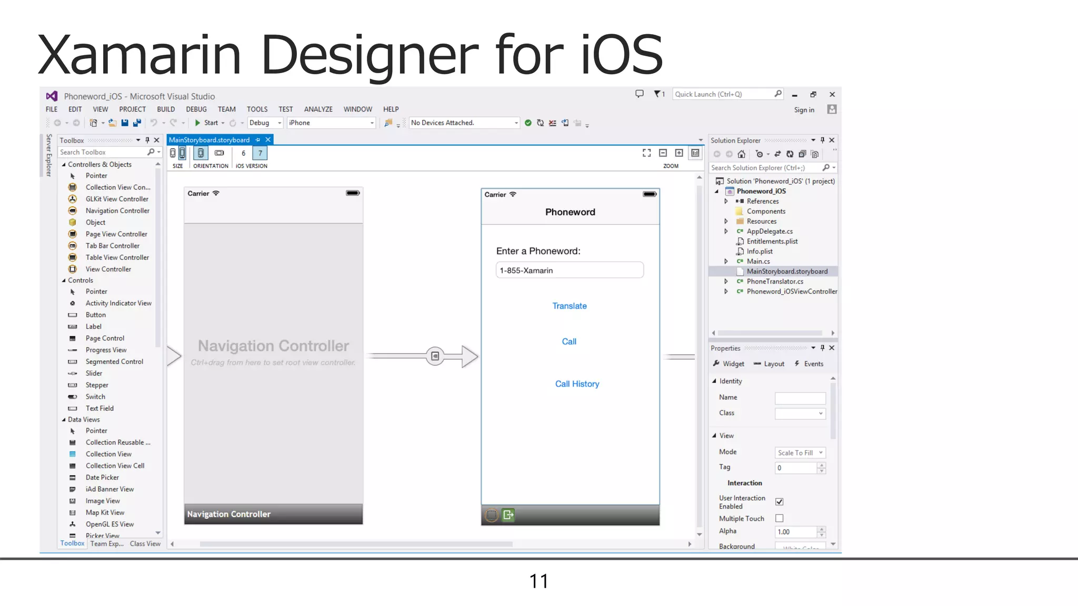This screenshot has height=606, width=1078.
Task: Open the FILE menu
Action: point(52,109)
